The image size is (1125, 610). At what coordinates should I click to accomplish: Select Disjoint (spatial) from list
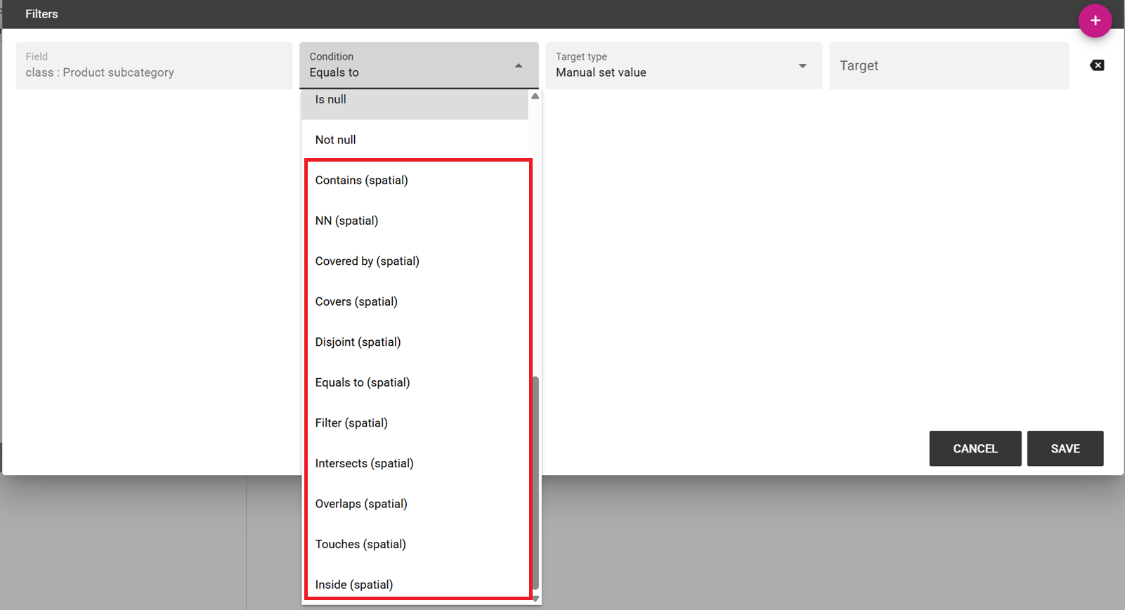415,342
